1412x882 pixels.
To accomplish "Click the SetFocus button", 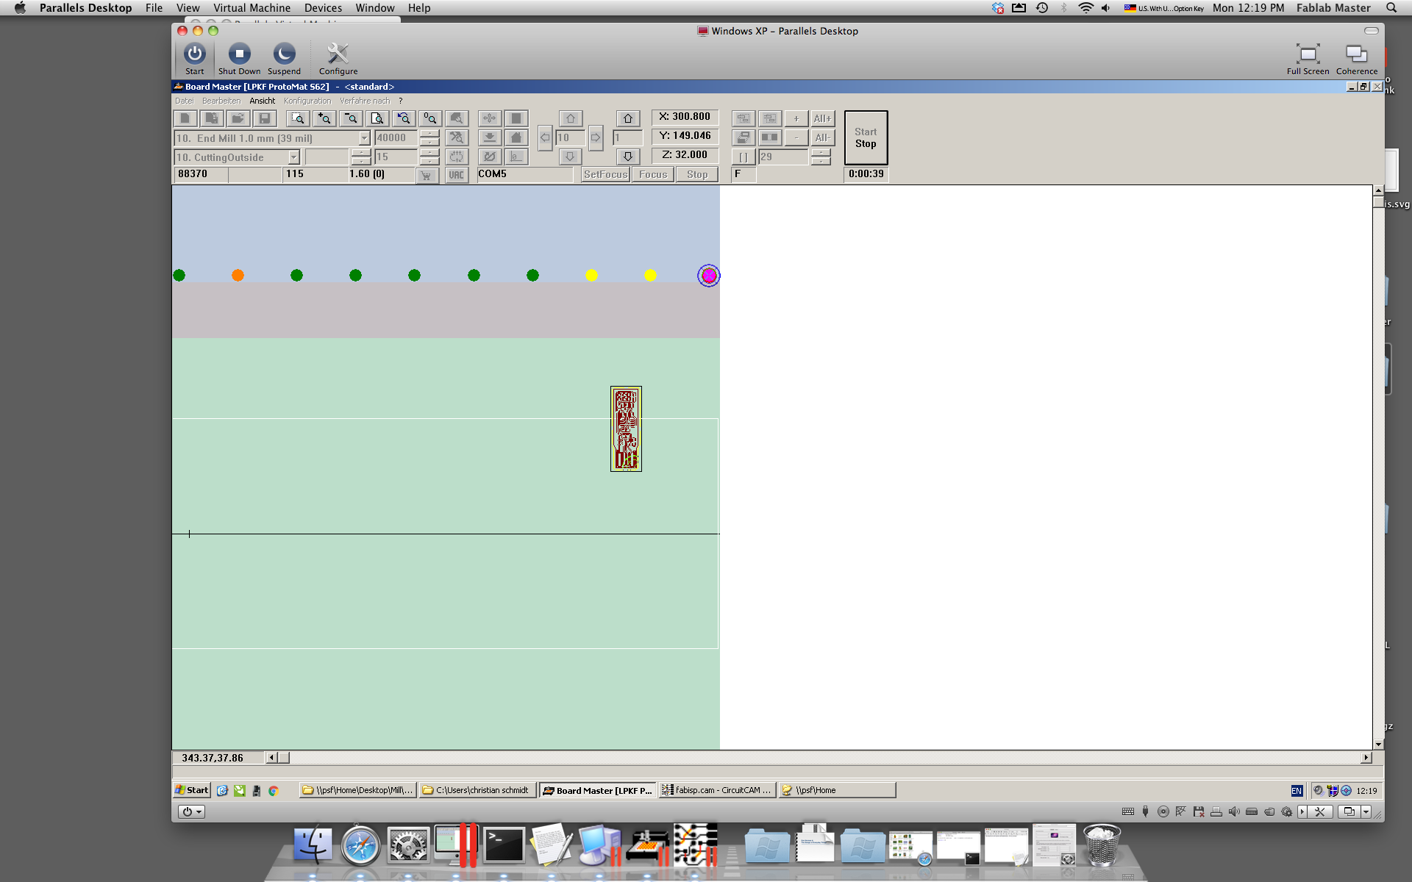I will pyautogui.click(x=605, y=174).
